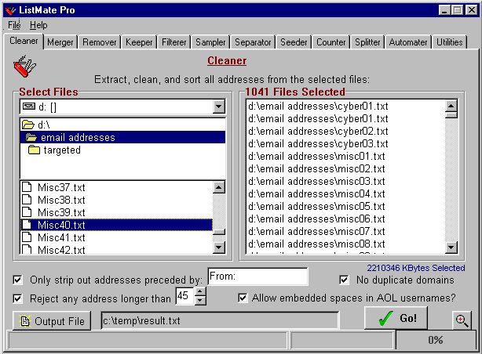The width and height of the screenshot is (482, 354).
Task: Click the Go! button
Action: pyautogui.click(x=396, y=318)
